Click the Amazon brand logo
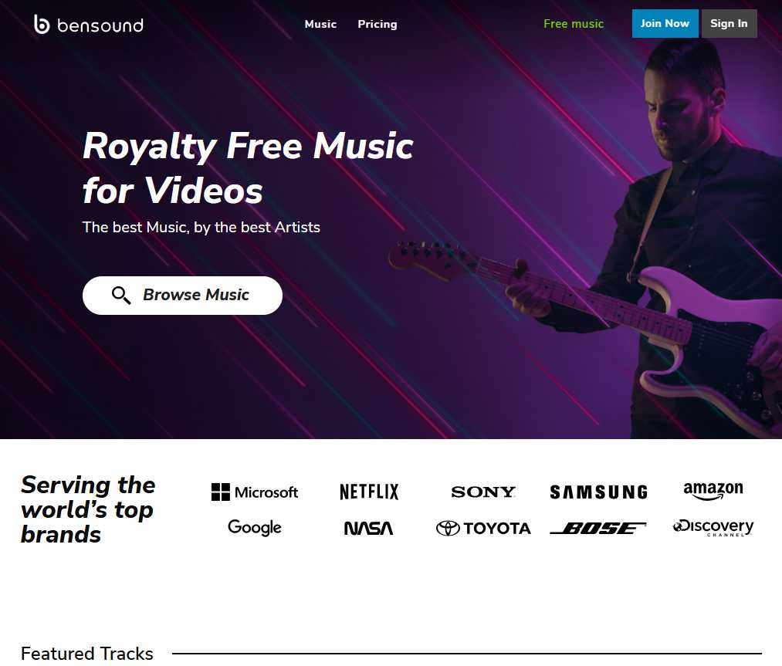The height and width of the screenshot is (666, 782). point(713,491)
